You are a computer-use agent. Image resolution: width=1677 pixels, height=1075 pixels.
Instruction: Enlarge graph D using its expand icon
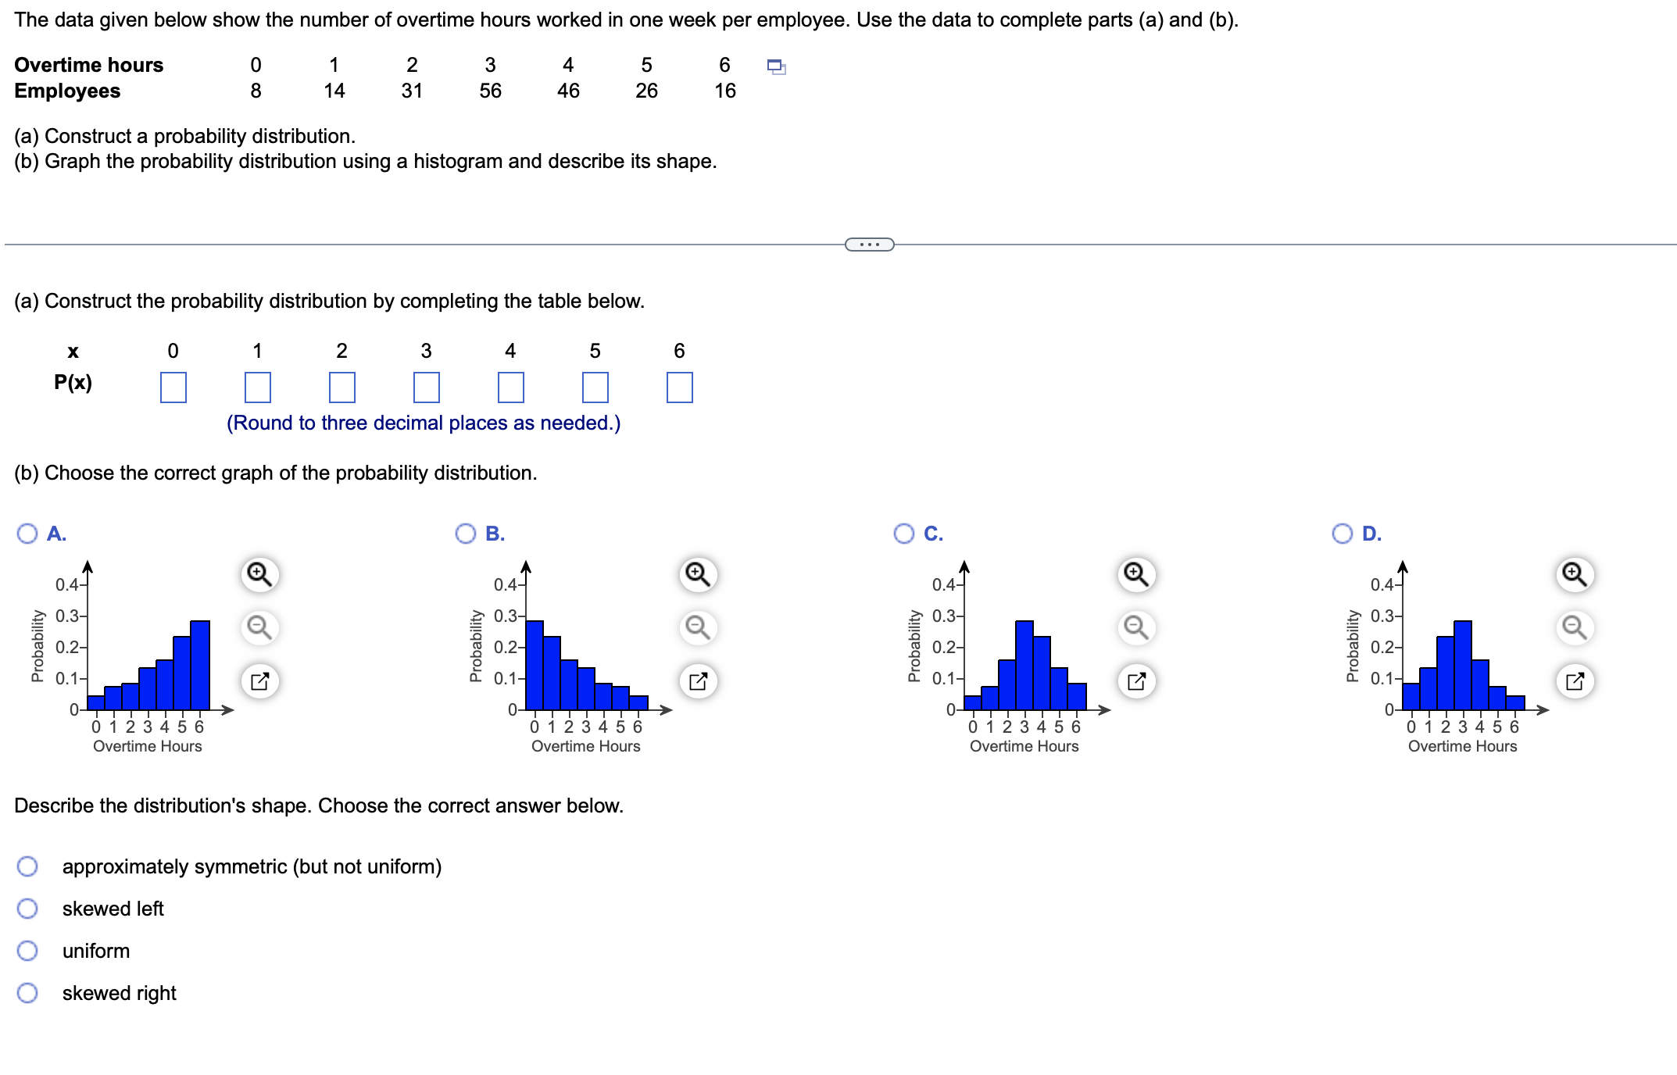pyautogui.click(x=1574, y=680)
